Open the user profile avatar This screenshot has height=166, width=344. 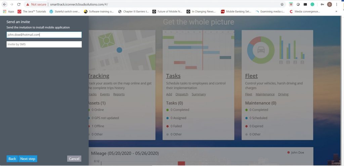tap(330, 4)
